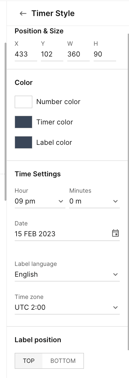Click the X position field with 433
The height and width of the screenshot is (378, 129).
coord(26,55)
